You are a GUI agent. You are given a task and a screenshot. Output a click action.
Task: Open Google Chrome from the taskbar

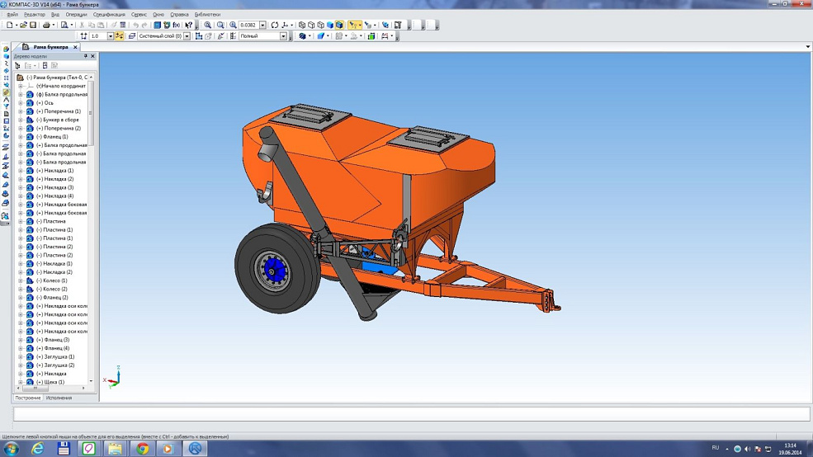click(x=142, y=449)
